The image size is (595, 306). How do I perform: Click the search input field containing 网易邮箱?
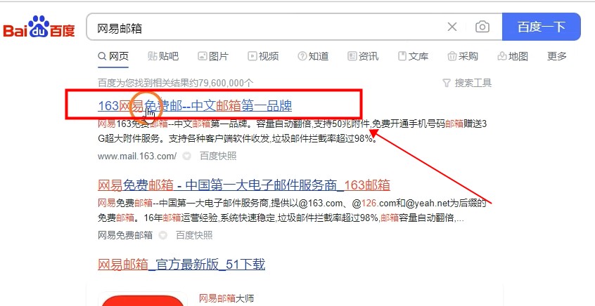(266, 27)
